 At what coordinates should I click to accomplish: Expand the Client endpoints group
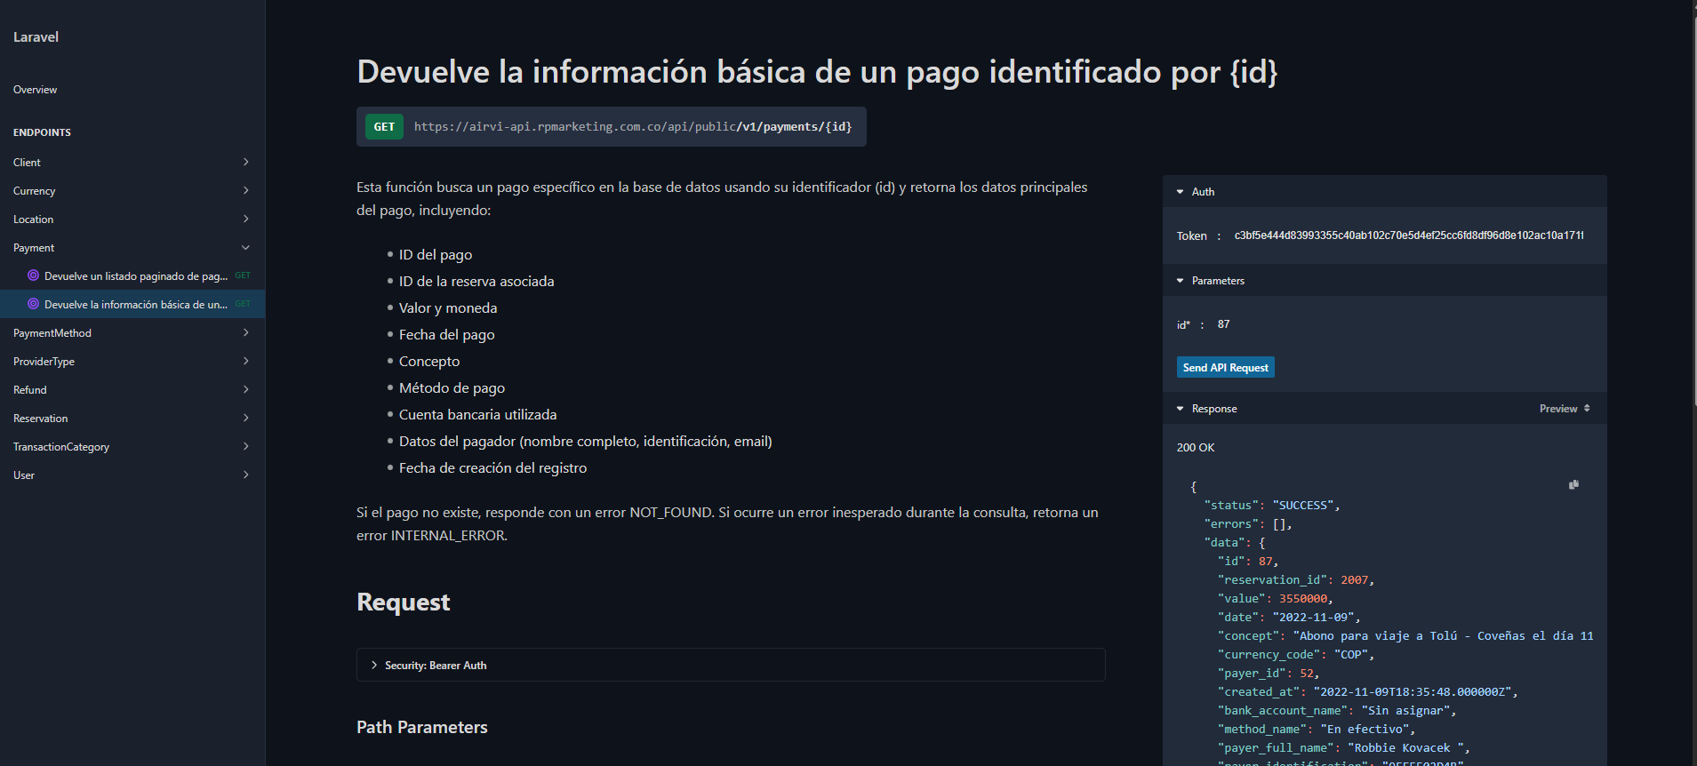tap(245, 163)
